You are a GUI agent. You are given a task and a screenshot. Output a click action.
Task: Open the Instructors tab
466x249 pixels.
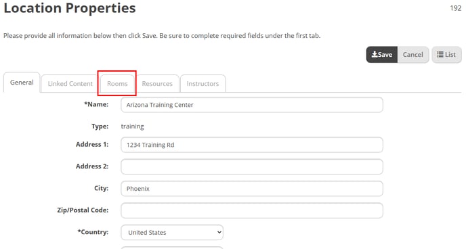coord(203,84)
